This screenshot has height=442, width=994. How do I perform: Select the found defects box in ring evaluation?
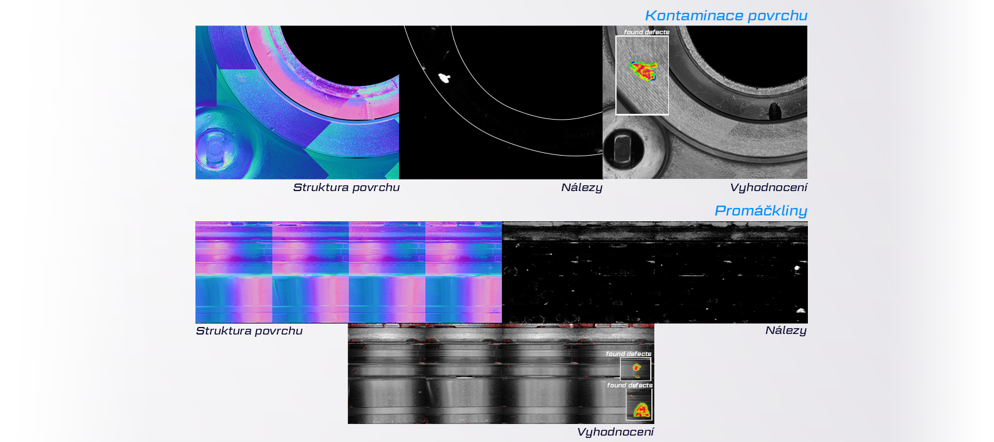pos(642,76)
